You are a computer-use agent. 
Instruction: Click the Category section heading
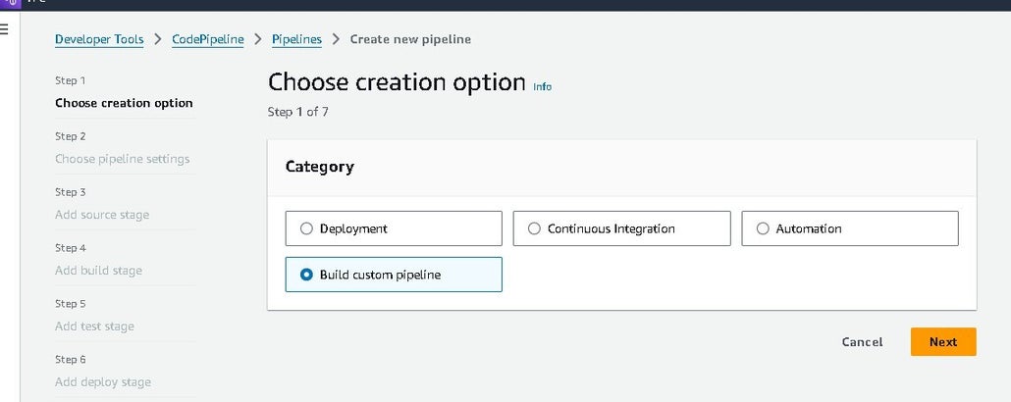tap(319, 167)
